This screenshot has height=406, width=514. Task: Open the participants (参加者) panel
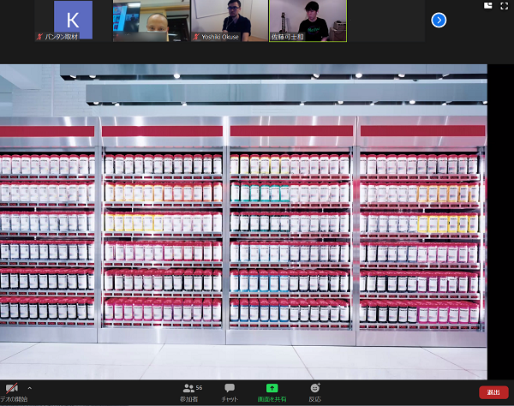point(190,388)
